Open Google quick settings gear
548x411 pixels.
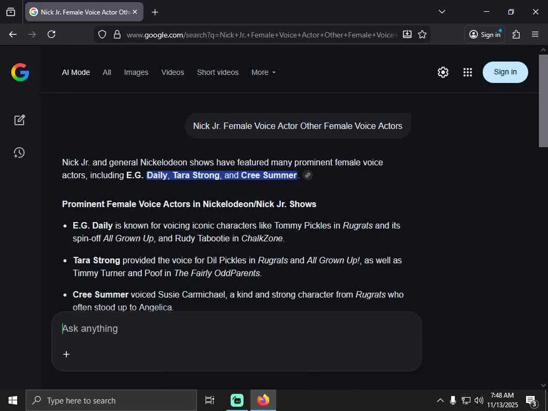pos(443,72)
